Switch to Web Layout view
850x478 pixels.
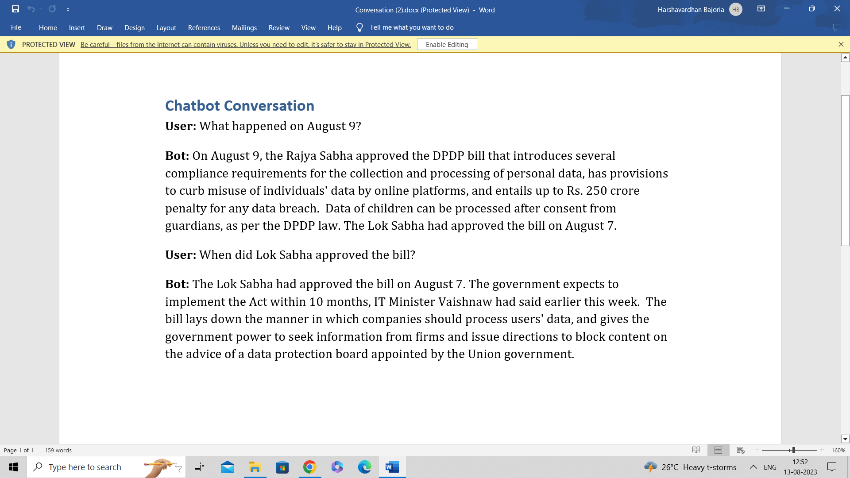tap(741, 450)
